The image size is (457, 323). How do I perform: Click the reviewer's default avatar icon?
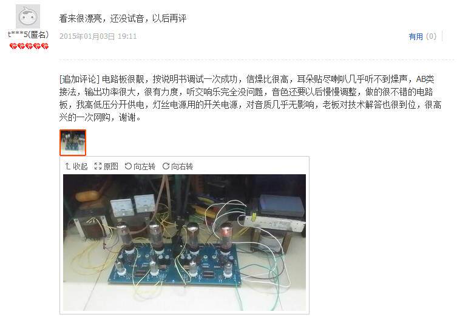point(28,16)
